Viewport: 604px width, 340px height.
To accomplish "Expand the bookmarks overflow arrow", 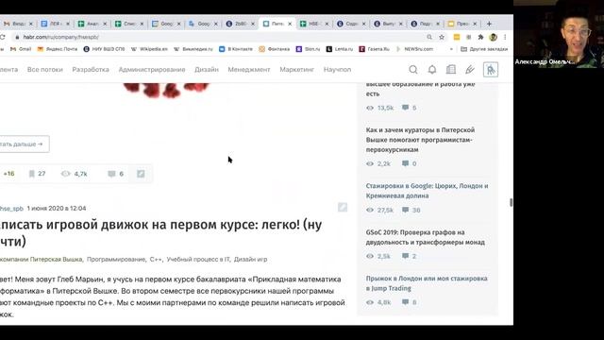I will [451, 49].
